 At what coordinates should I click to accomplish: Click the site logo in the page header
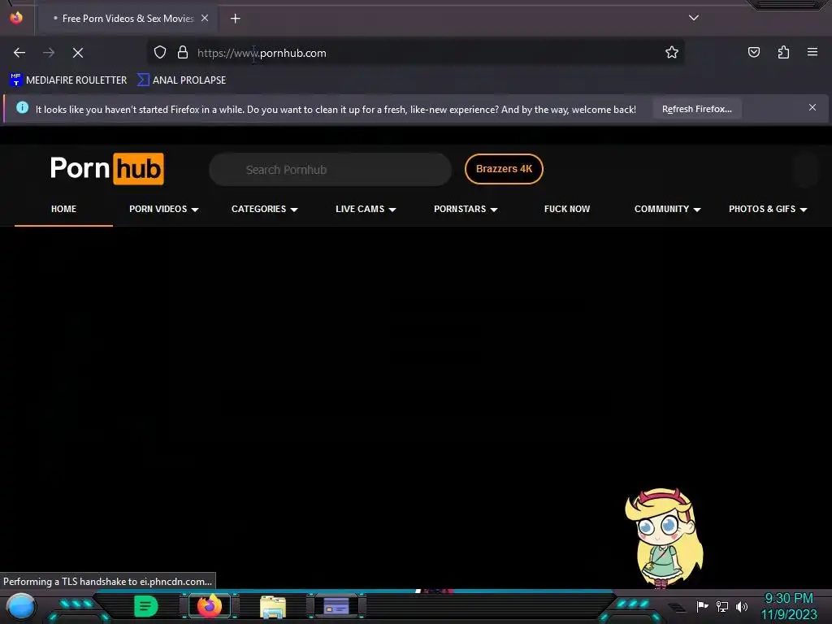(x=107, y=169)
